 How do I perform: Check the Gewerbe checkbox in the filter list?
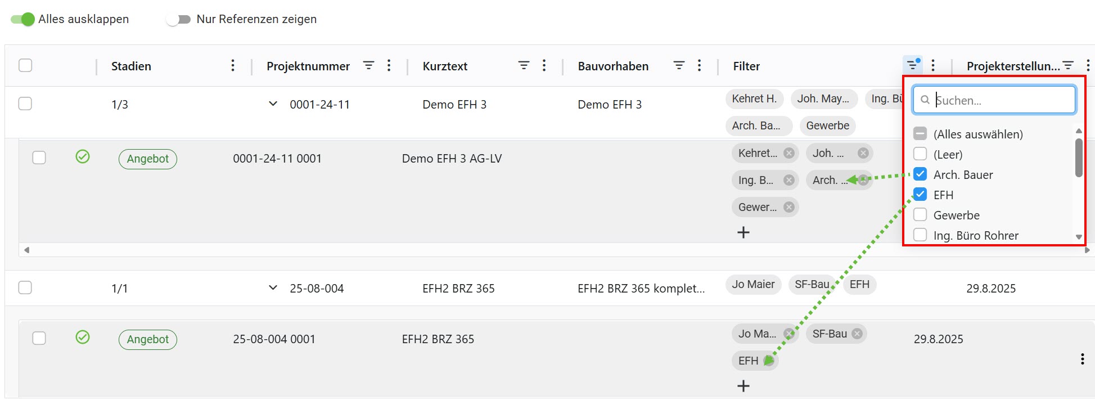pos(920,214)
